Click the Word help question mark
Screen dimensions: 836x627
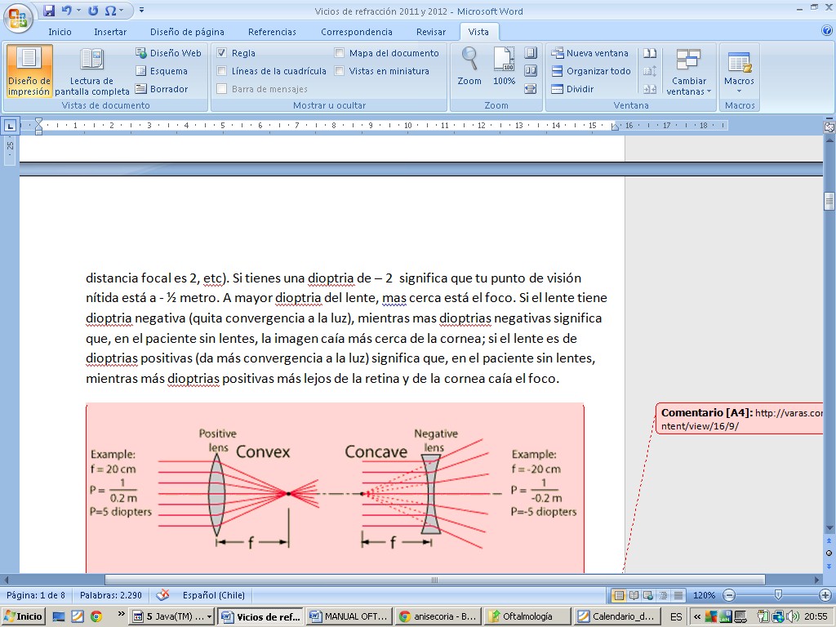coord(826,31)
